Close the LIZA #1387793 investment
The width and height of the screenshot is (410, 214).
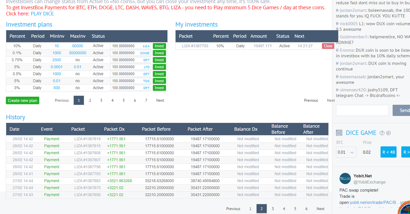(x=328, y=46)
